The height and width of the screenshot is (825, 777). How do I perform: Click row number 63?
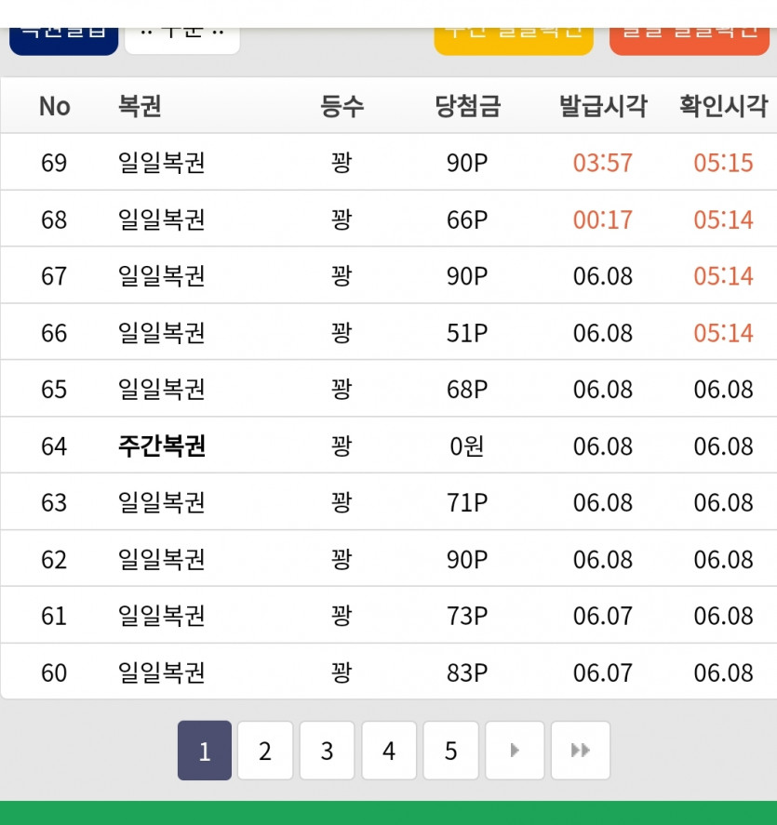pyautogui.click(x=54, y=502)
